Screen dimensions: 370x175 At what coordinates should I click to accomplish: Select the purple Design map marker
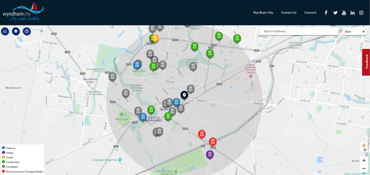pos(210,154)
